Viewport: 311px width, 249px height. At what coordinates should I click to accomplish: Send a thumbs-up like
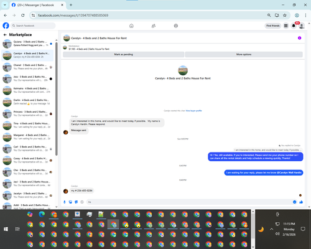tap(301, 202)
